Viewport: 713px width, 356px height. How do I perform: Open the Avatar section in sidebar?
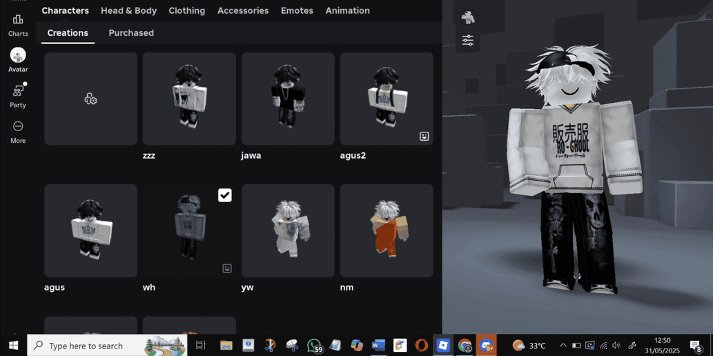coord(18,60)
